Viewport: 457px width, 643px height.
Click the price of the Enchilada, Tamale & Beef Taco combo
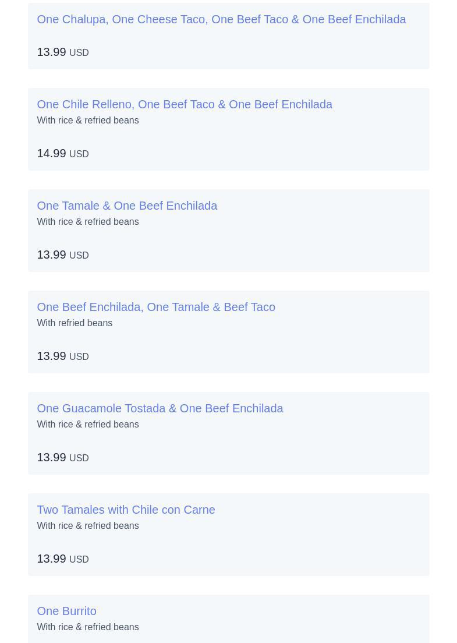[x=63, y=356]
